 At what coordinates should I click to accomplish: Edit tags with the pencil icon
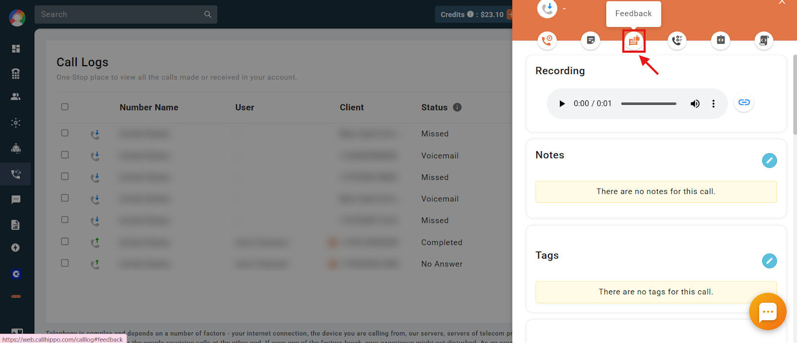(x=769, y=261)
